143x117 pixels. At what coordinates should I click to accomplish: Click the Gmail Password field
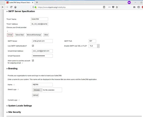coord(42,56)
